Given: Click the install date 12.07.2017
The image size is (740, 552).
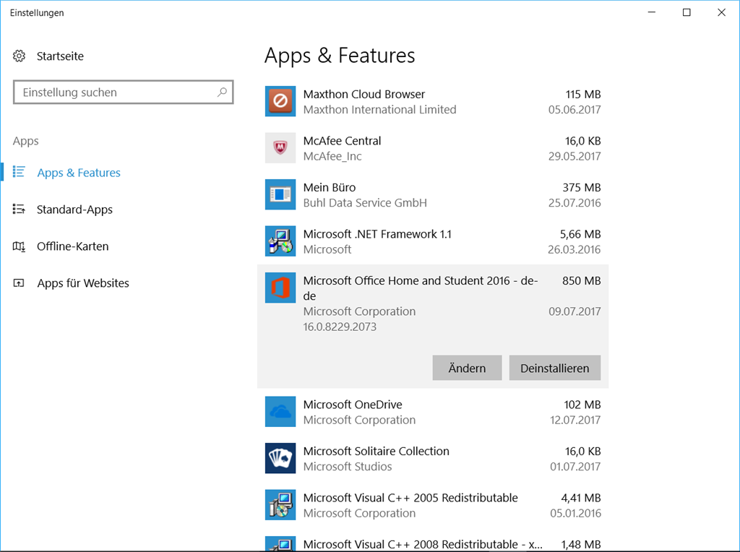Looking at the screenshot, I should click(x=575, y=421).
